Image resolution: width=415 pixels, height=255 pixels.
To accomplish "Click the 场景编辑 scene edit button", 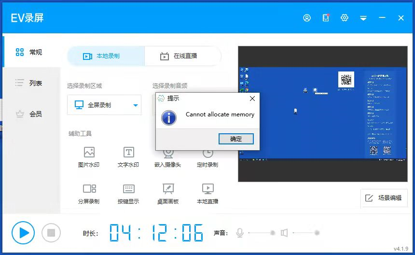I will pyautogui.click(x=384, y=198).
